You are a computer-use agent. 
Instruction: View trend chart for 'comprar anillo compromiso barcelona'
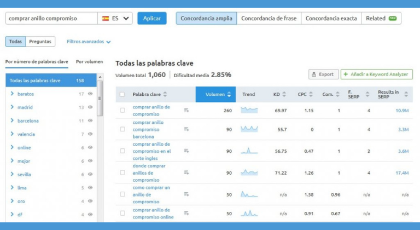[249, 129]
